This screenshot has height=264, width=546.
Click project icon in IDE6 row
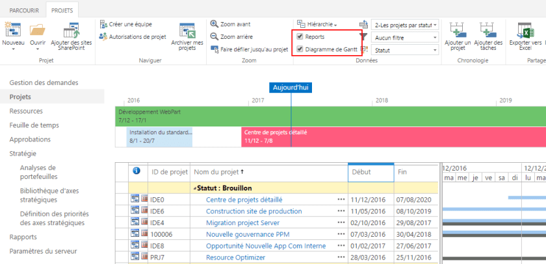[135, 210]
